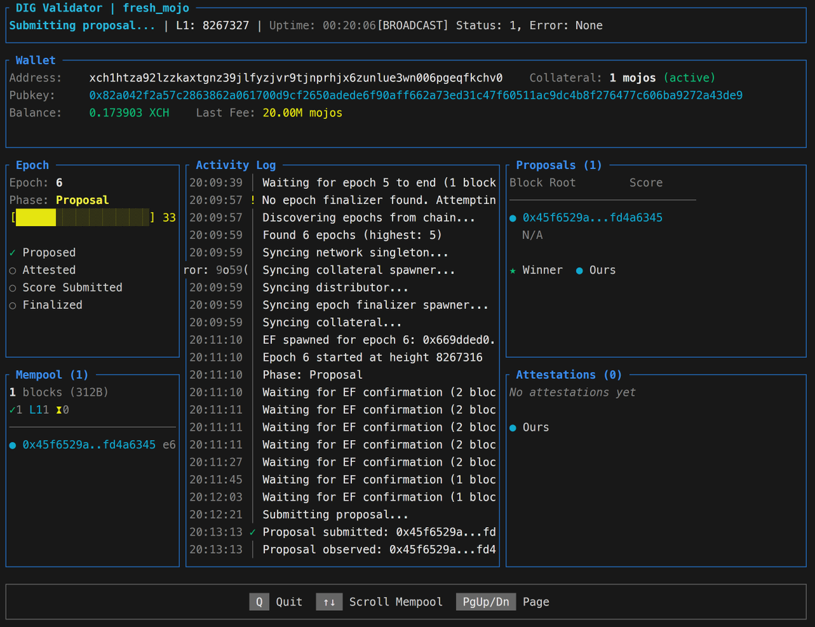Click blue dot before proposal block root
Image resolution: width=815 pixels, height=627 pixels.
pyautogui.click(x=513, y=218)
